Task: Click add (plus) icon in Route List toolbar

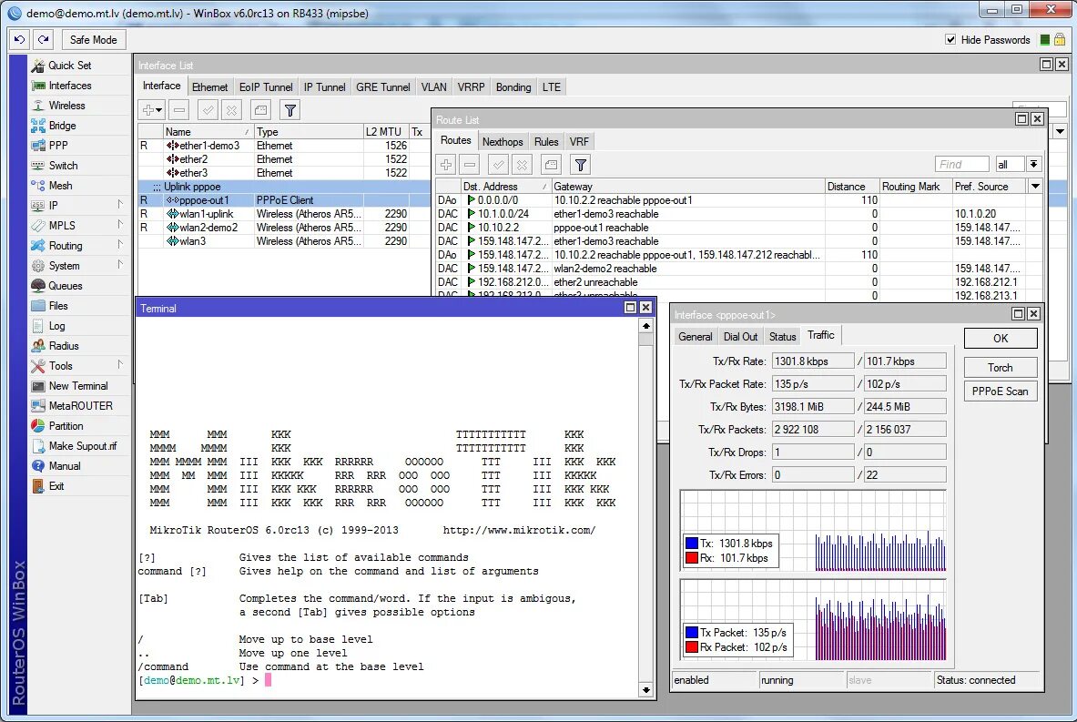Action: [446, 165]
